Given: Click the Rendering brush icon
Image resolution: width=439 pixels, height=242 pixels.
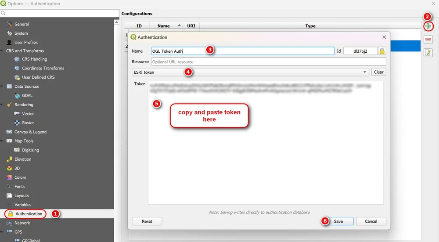Looking at the screenshot, I should (10, 105).
